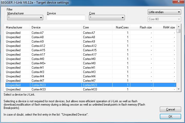Image resolution: width=185 pixels, height=123 pixels.
Task: Click the Core cell reading Cortex-M33
Action: coord(90,89)
